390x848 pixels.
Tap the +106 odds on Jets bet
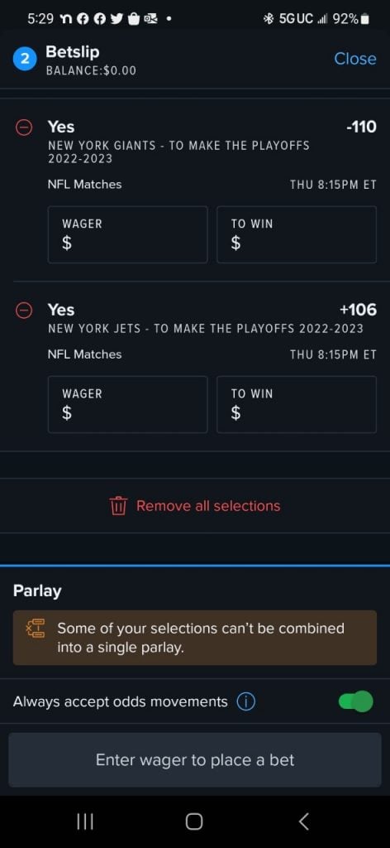tap(358, 310)
